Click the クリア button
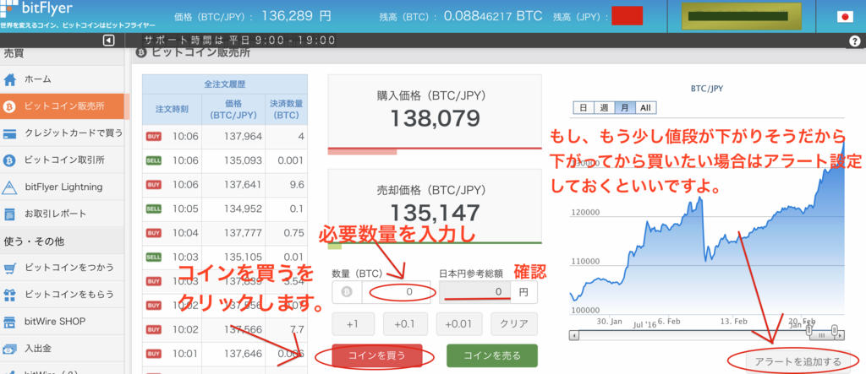 point(514,324)
